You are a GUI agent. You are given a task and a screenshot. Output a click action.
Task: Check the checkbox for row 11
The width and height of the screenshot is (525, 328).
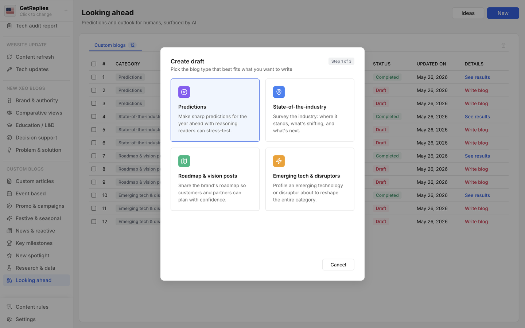(94, 208)
